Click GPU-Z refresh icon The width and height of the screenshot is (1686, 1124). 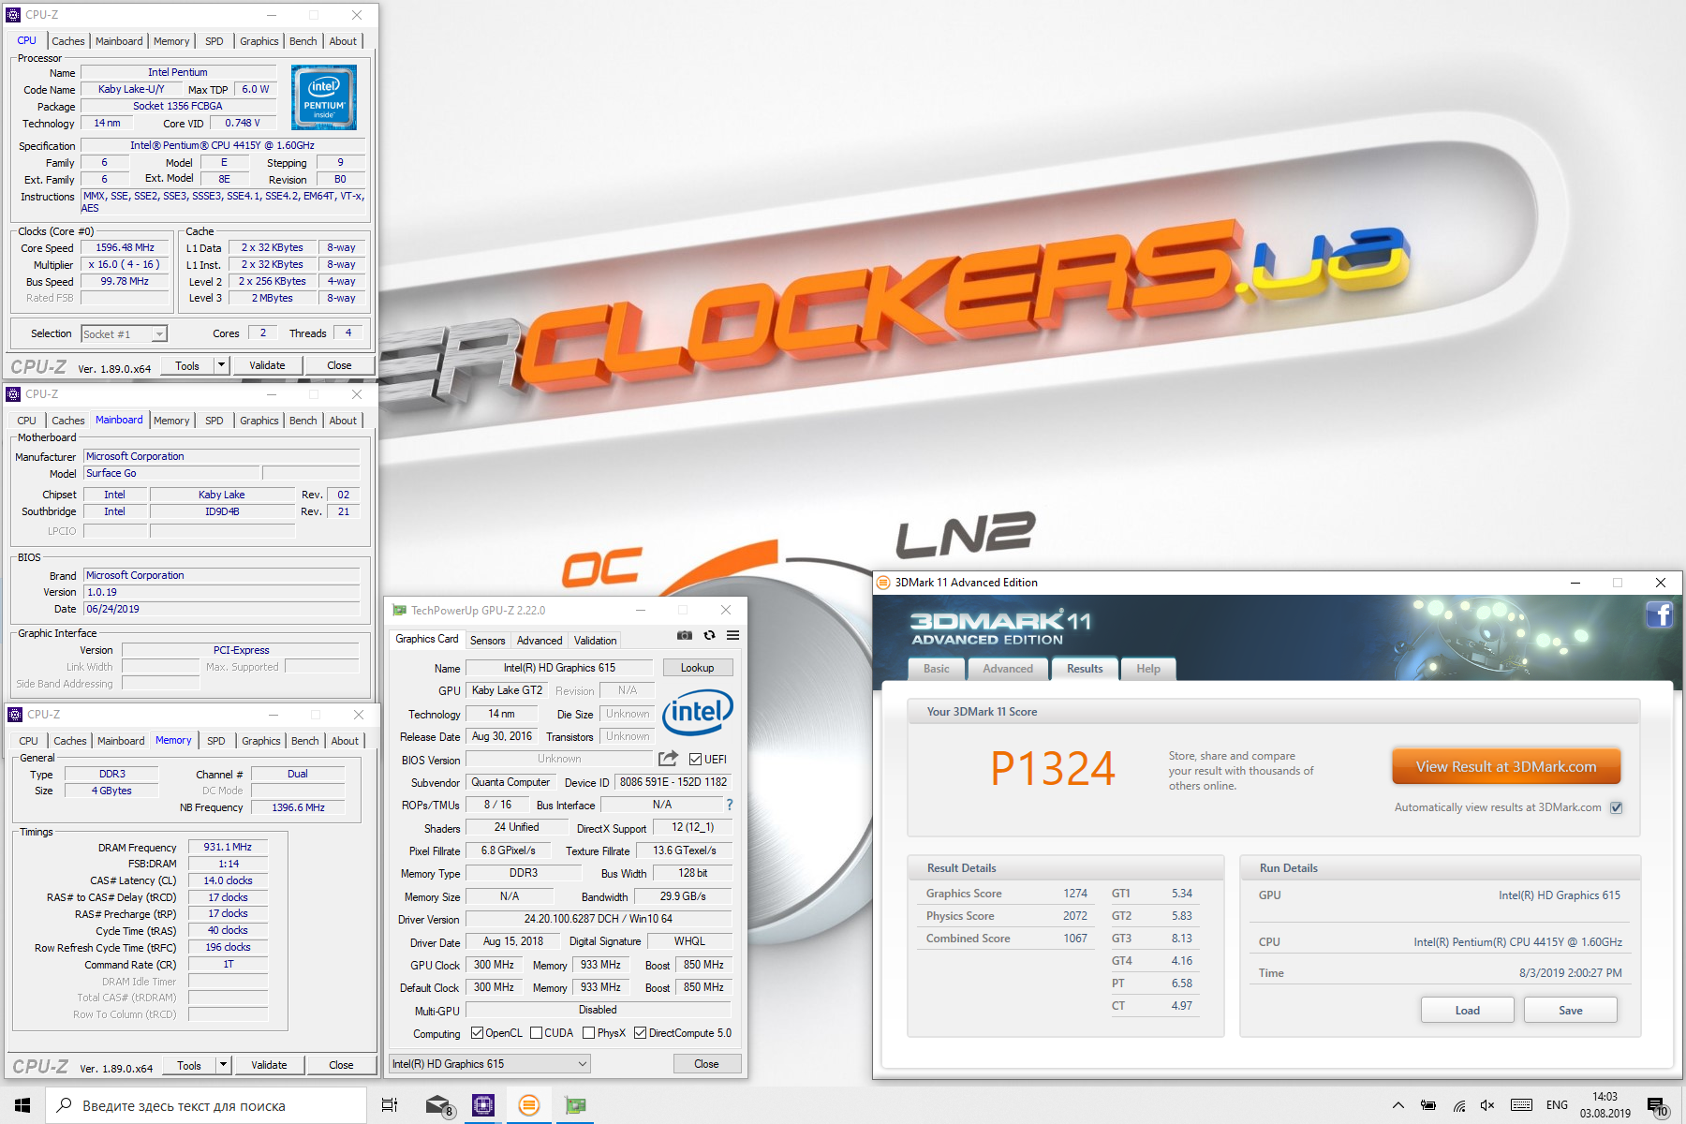pyautogui.click(x=709, y=635)
